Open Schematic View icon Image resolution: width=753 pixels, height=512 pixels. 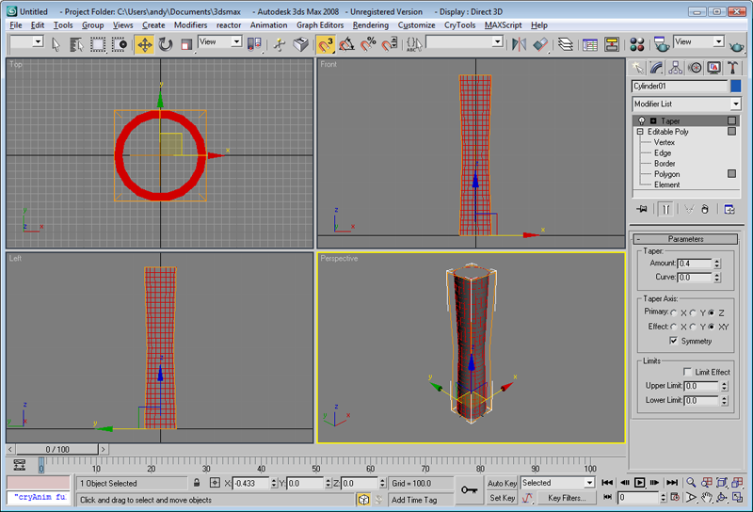click(x=611, y=44)
